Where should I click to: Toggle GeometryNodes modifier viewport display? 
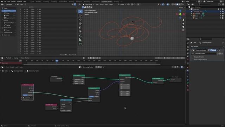point(213,50)
